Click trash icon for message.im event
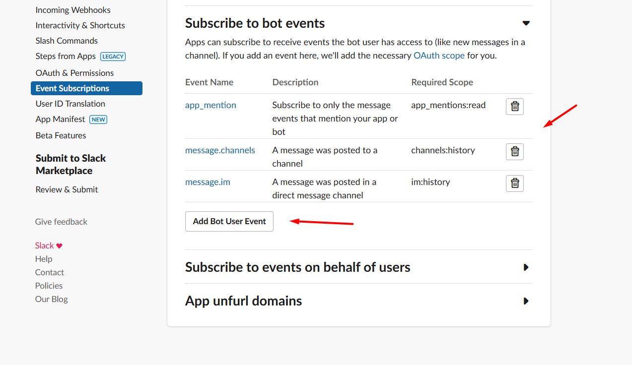 click(514, 183)
